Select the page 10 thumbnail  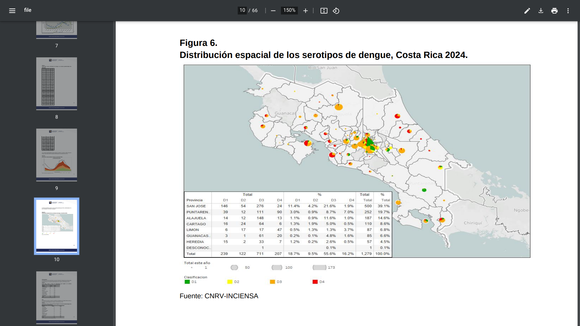pos(56,226)
